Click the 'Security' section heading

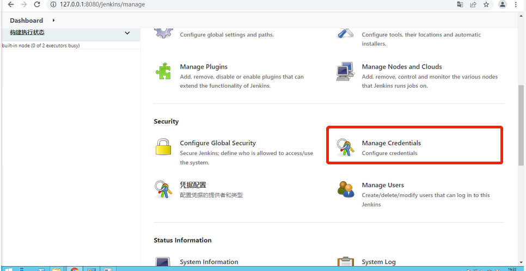(x=166, y=121)
